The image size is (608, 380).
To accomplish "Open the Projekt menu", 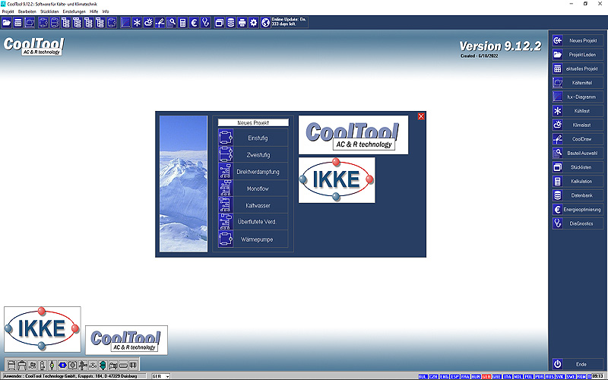I will click(x=8, y=11).
